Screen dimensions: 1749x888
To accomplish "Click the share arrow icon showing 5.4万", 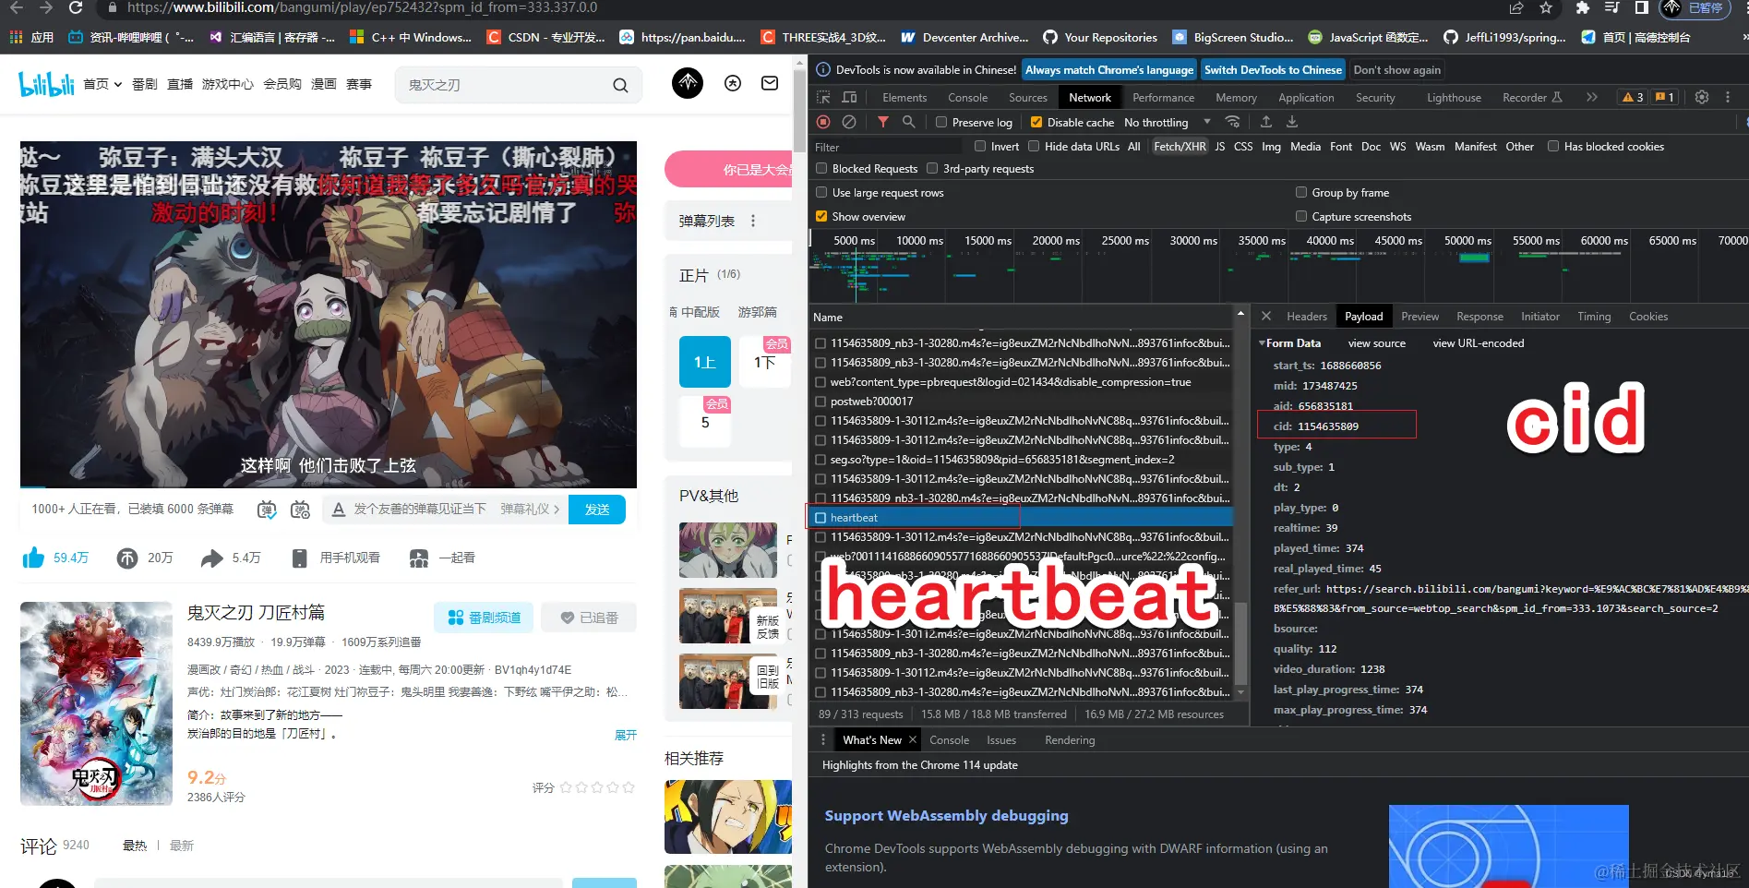I will point(212,558).
